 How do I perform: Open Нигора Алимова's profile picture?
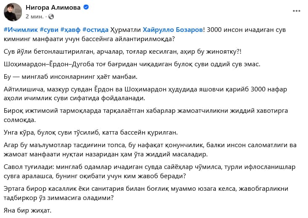coord(13,12)
